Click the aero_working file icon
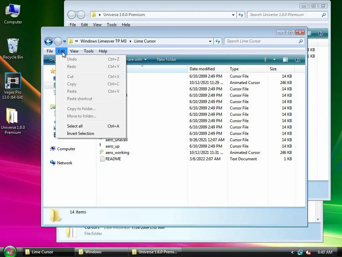The height and width of the screenshot is (257, 342). click(102, 152)
